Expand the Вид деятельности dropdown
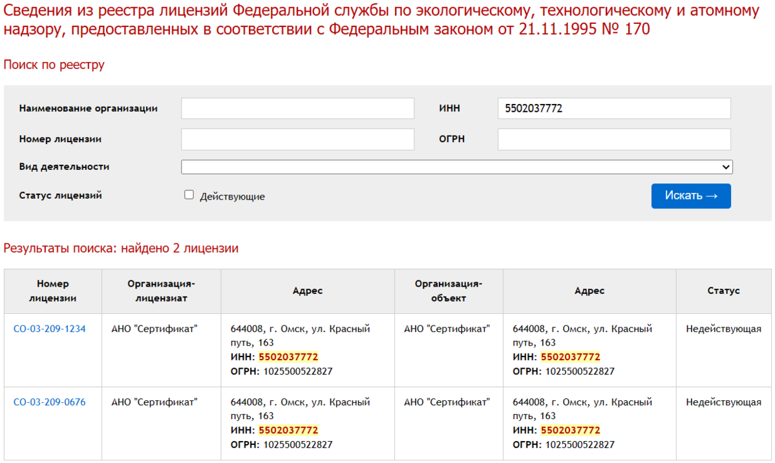The height and width of the screenshot is (463, 775). tap(456, 167)
